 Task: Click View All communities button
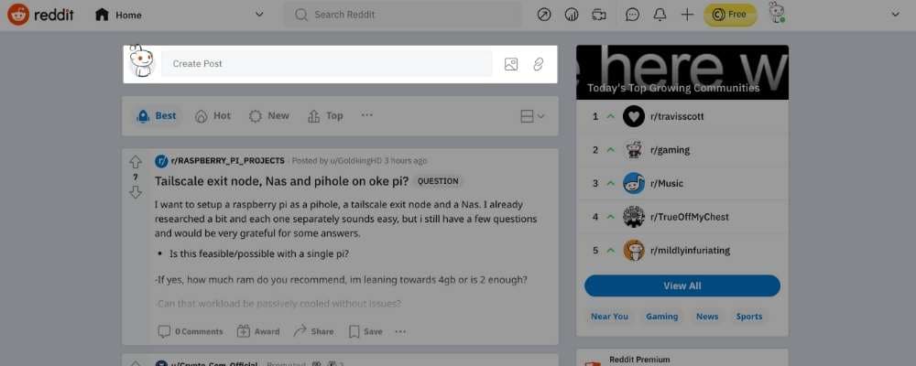tap(682, 286)
